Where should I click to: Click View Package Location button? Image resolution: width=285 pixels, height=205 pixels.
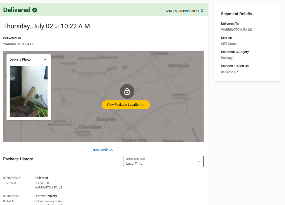click(126, 105)
